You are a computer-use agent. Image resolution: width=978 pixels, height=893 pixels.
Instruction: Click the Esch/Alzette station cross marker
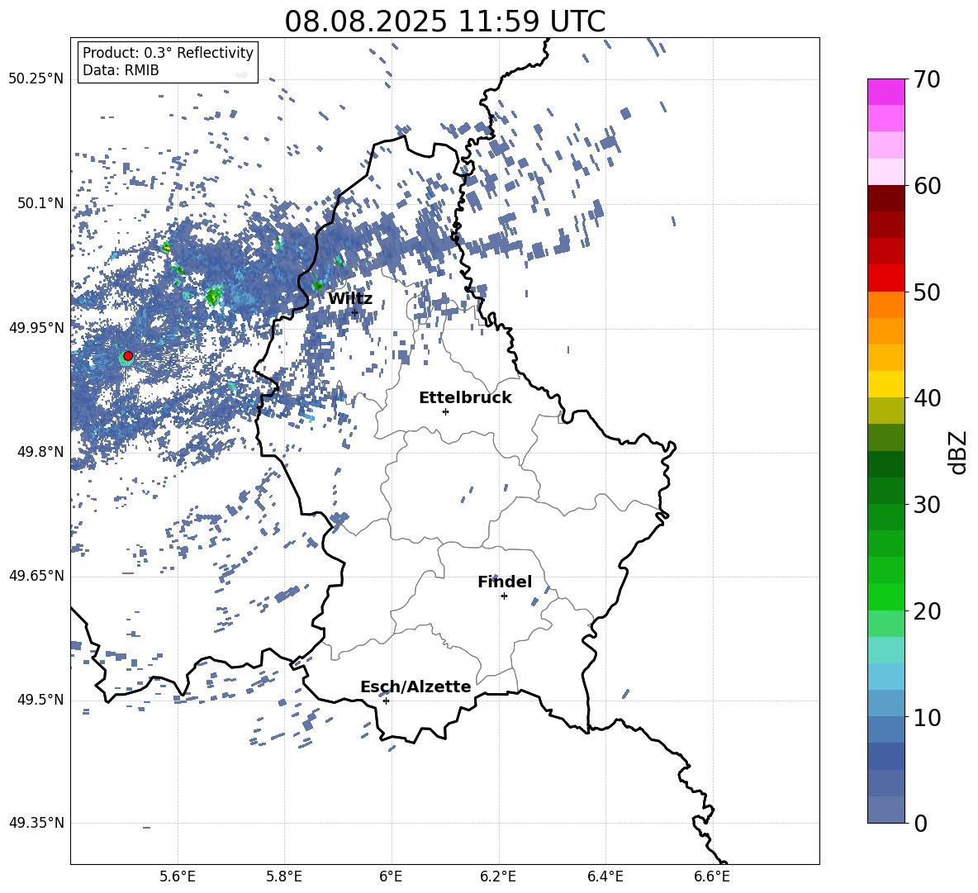386,701
